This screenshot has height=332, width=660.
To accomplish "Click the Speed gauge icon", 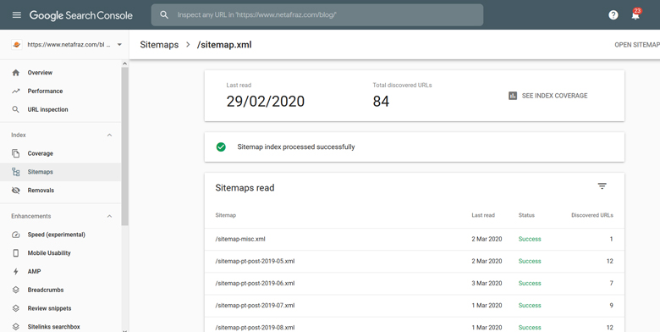I will [15, 235].
